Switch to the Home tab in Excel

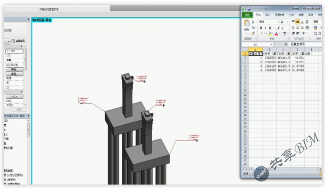pos(258,15)
